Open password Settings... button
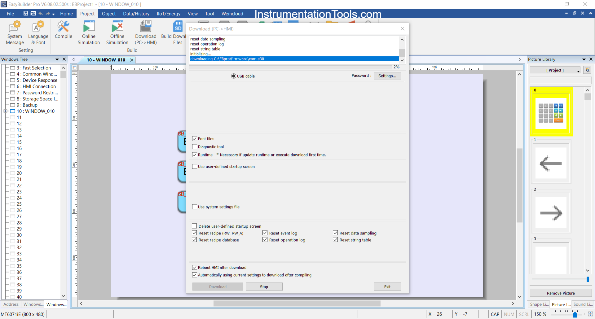The height and width of the screenshot is (319, 595). pyautogui.click(x=387, y=76)
